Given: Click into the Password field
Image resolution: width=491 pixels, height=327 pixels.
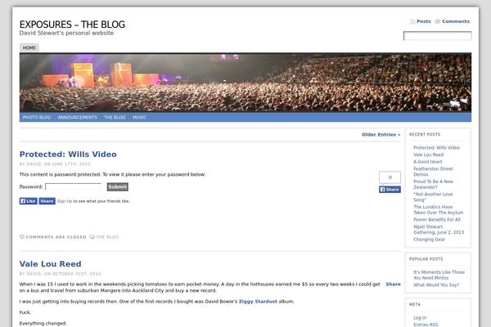Looking at the screenshot, I should 74,187.
